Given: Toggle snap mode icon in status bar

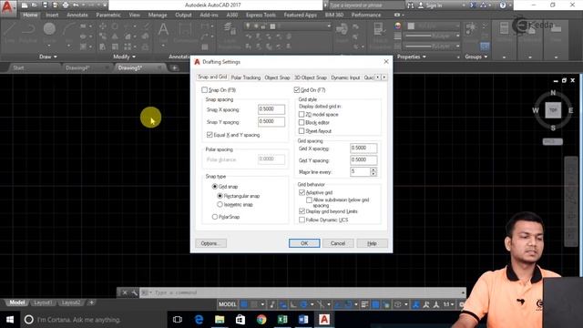Looking at the screenshot, I should pos(254,304).
